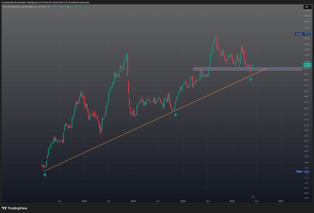
Task: Click the pink lightning event icon
Action: click(x=253, y=197)
